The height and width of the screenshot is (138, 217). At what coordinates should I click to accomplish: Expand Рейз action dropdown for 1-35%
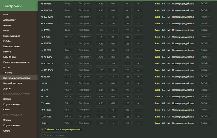point(68,83)
